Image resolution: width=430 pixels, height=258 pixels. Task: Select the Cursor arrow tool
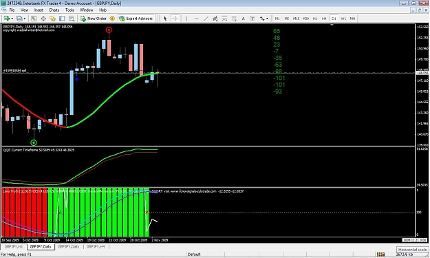click(x=165, y=19)
